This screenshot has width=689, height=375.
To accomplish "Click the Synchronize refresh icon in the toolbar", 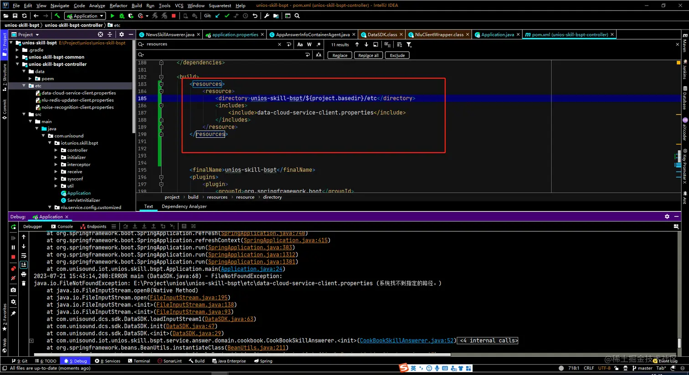I will tap(25, 16).
